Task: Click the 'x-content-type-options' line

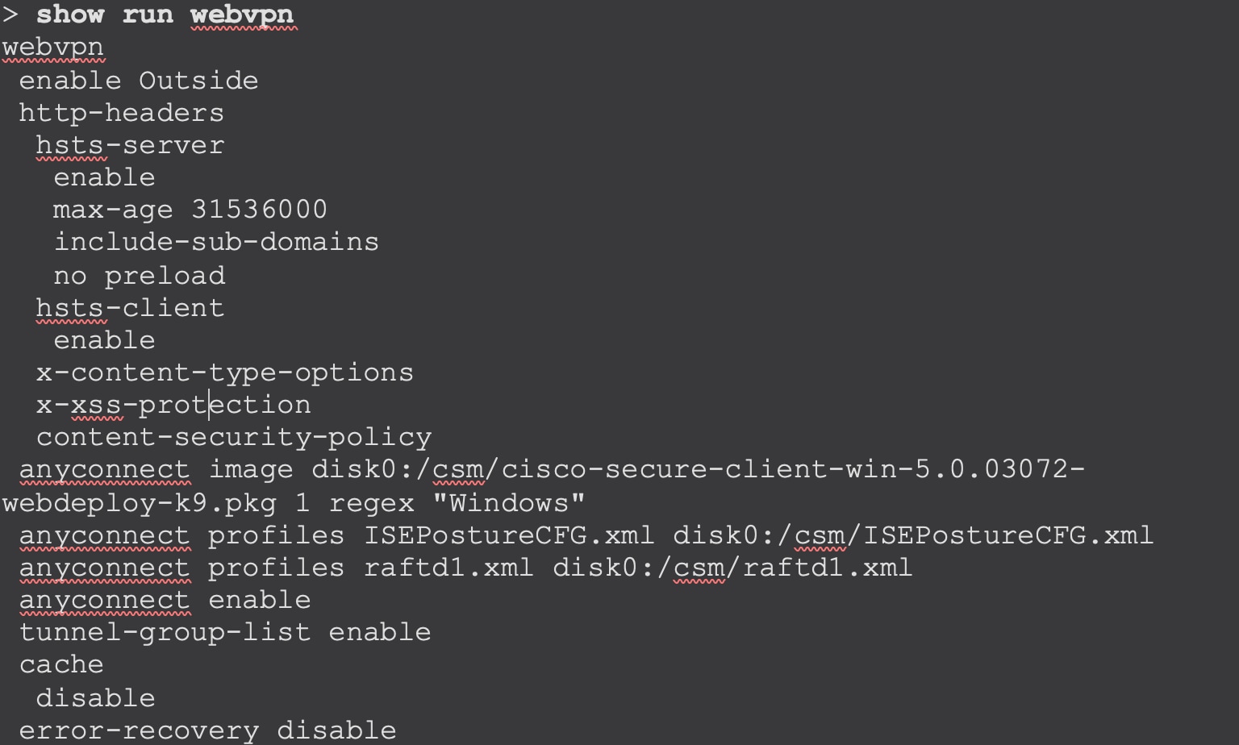Action: click(225, 372)
